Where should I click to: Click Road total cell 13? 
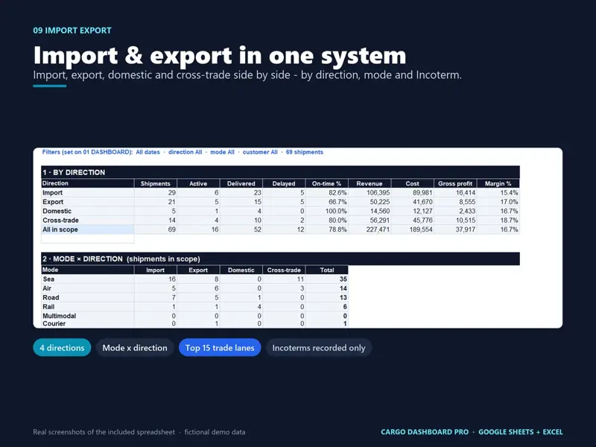click(x=326, y=297)
